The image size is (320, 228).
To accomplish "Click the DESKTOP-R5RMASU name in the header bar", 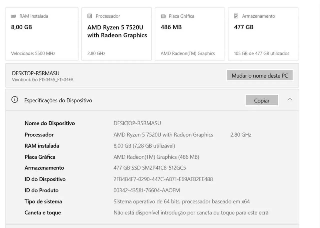I will click(36, 73).
